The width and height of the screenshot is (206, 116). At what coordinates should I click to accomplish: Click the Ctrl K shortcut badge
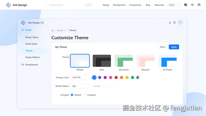point(89,5)
